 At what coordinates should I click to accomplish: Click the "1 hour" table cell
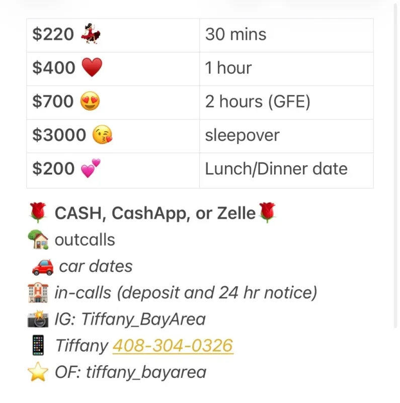[286, 68]
